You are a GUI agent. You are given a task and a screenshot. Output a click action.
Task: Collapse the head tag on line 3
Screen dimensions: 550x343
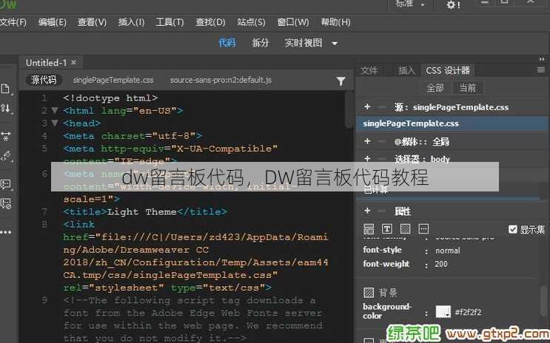click(x=55, y=123)
